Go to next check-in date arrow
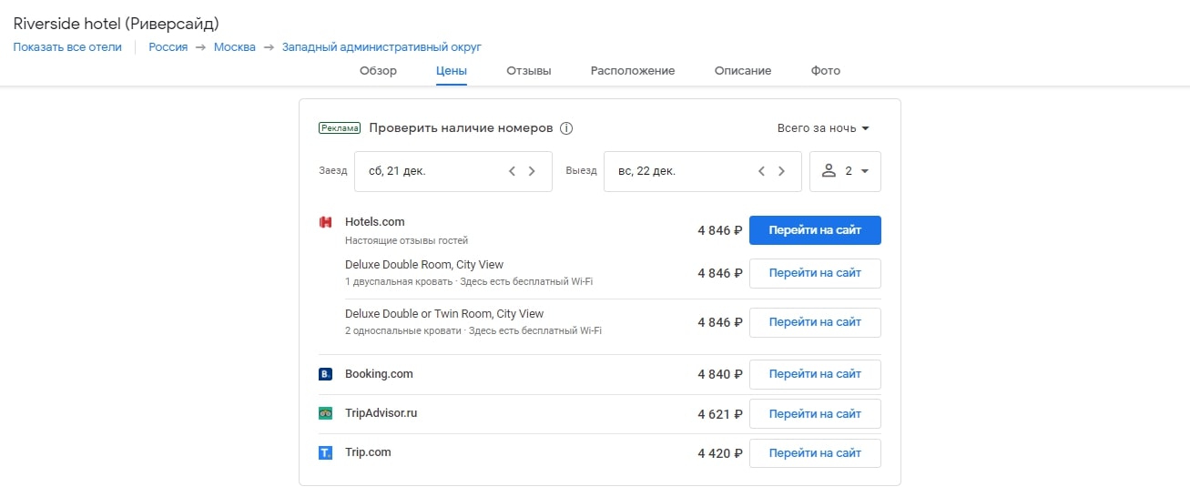 pyautogui.click(x=532, y=171)
